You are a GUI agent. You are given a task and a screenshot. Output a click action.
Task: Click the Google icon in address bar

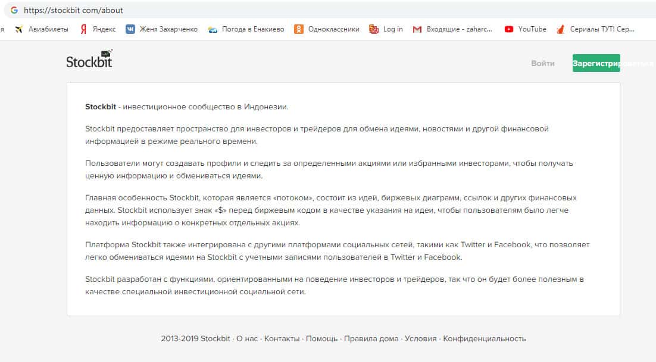[14, 10]
